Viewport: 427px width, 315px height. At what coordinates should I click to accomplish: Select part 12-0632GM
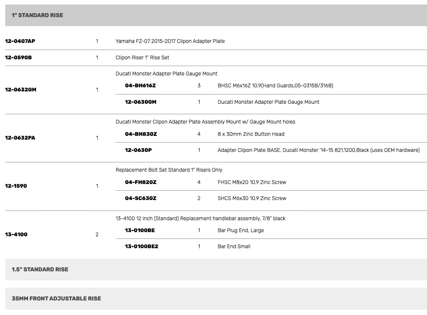tap(21, 90)
